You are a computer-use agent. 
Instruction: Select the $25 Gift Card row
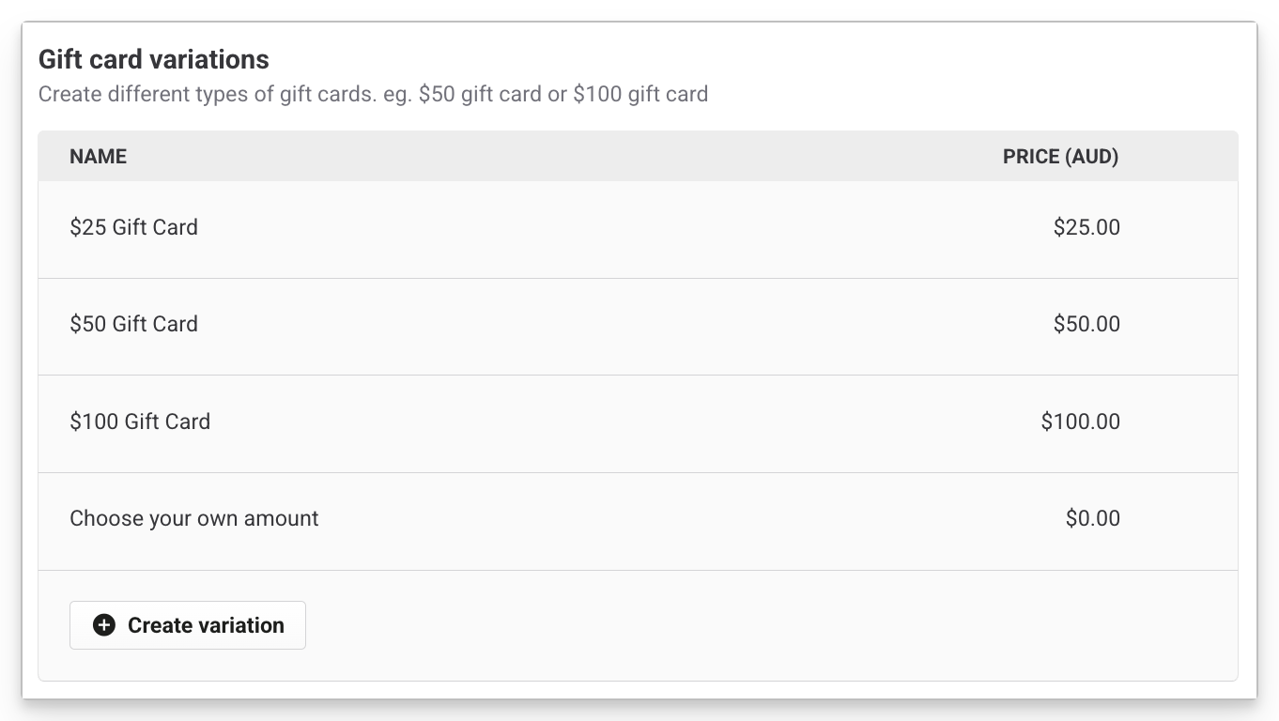pos(639,227)
